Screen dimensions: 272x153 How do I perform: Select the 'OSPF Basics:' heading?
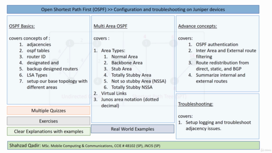click(22, 26)
